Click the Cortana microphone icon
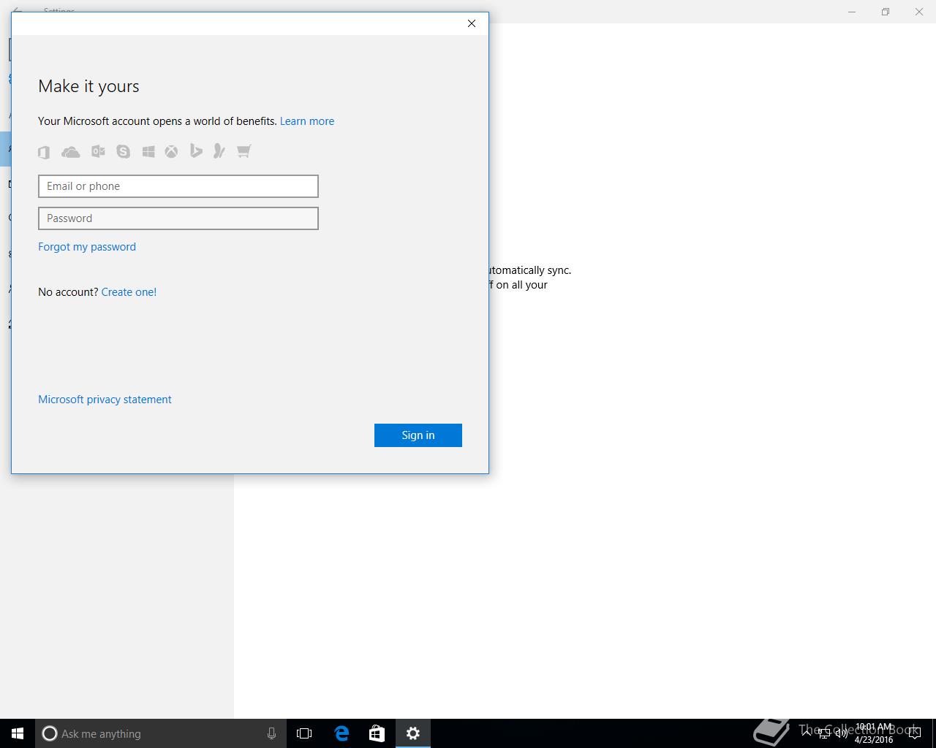Screen dimensions: 936x748 pyautogui.click(x=271, y=733)
